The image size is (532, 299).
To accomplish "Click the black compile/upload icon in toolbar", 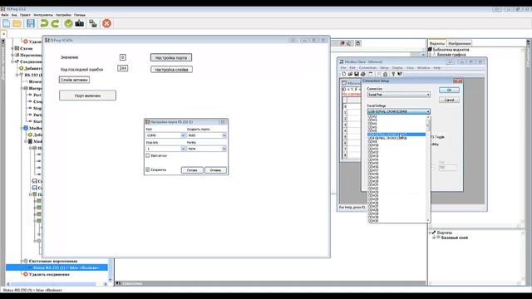I will 80,23.
